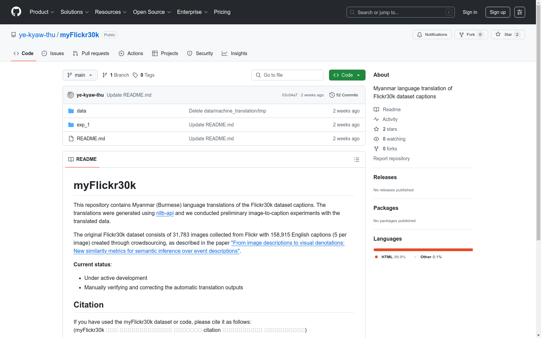
Task: Click the Sign up button
Action: click(498, 12)
